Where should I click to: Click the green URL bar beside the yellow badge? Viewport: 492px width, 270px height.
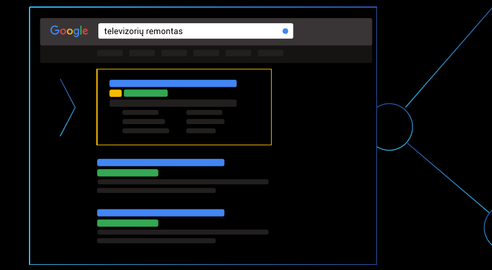click(146, 93)
